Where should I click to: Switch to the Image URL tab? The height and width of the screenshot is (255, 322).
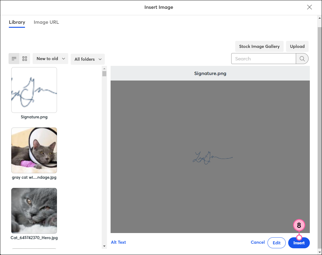[46, 22]
